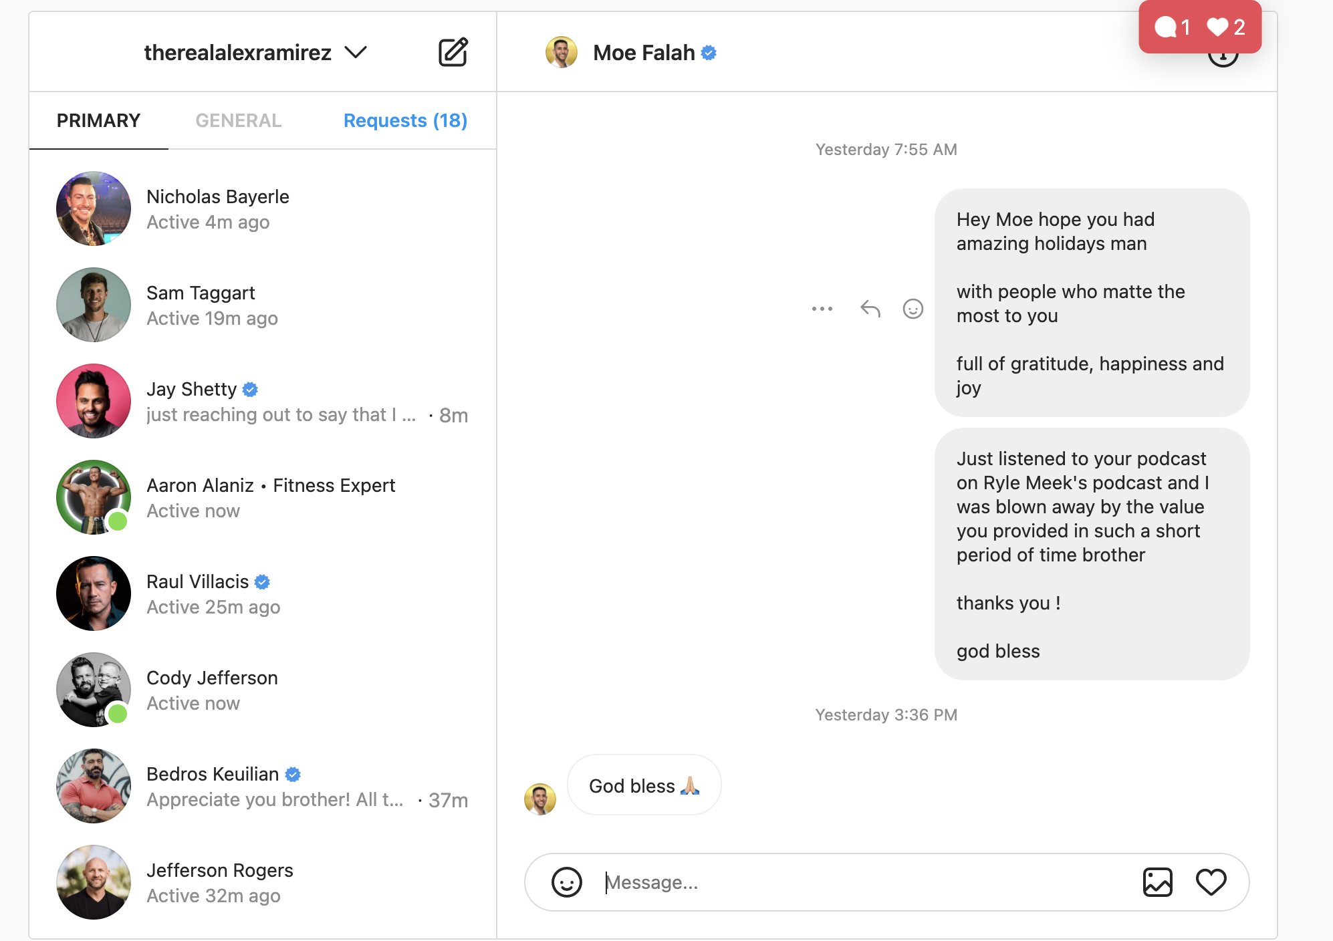Open the three-dot message options

(822, 309)
